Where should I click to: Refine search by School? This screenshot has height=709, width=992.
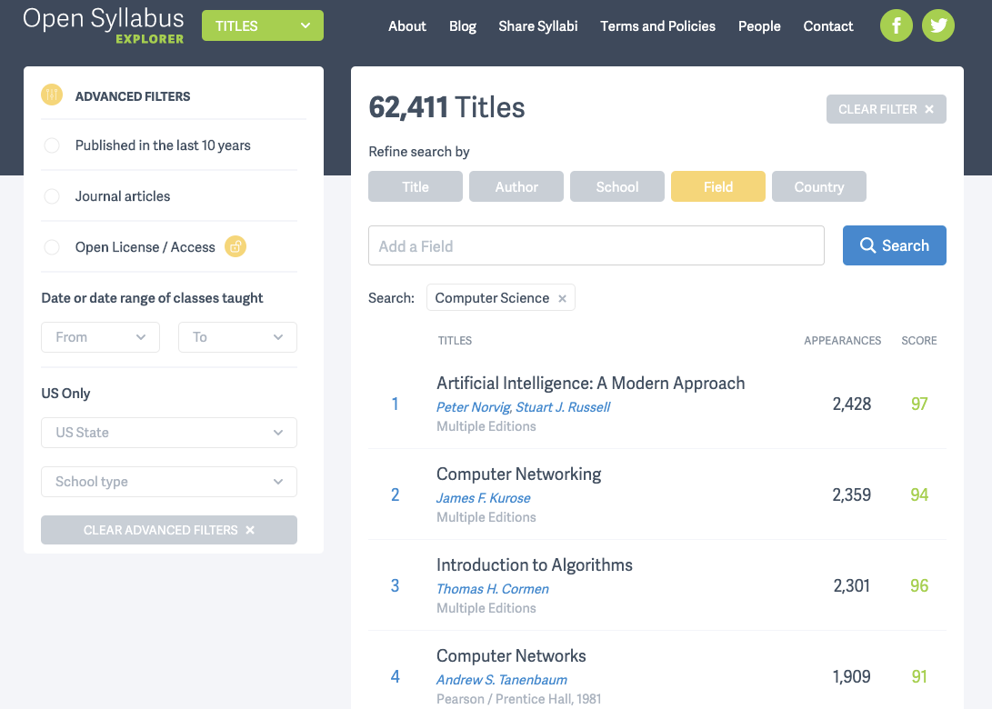click(616, 186)
